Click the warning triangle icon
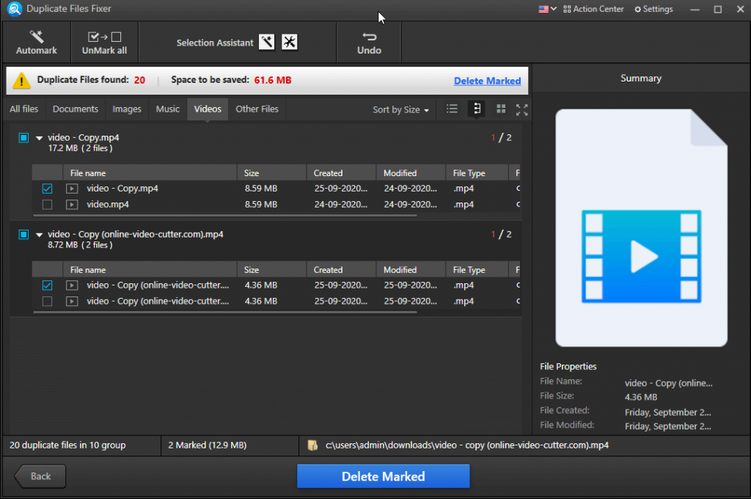Viewport: 751px width, 499px height. (21, 81)
